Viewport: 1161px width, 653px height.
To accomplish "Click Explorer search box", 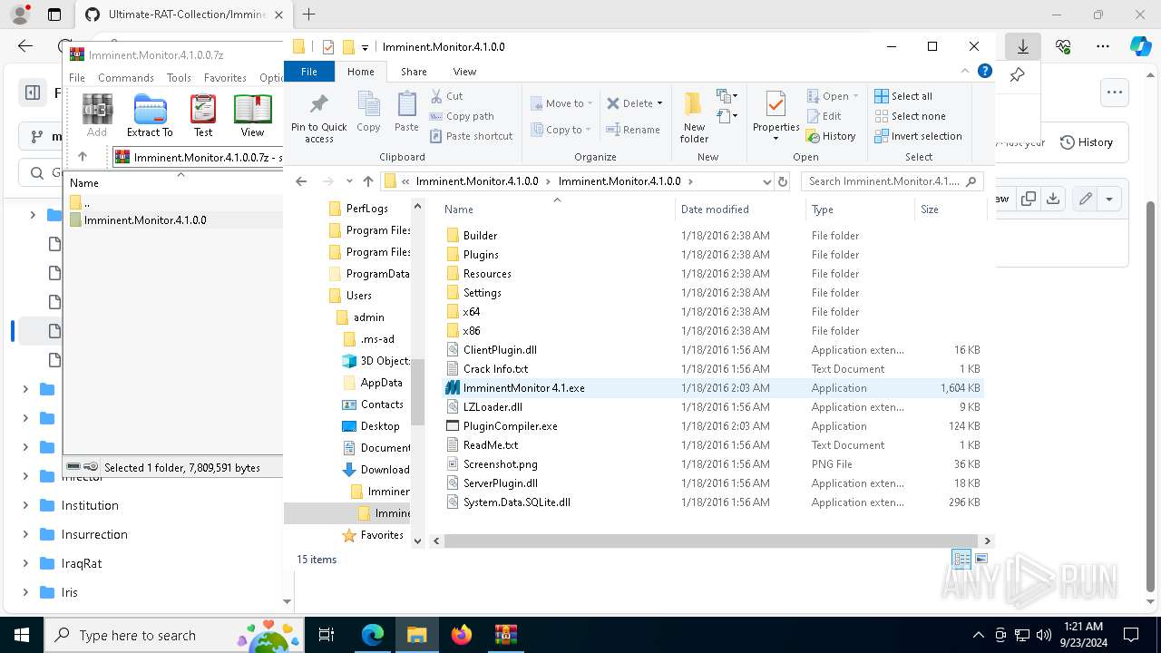I will click(x=892, y=181).
